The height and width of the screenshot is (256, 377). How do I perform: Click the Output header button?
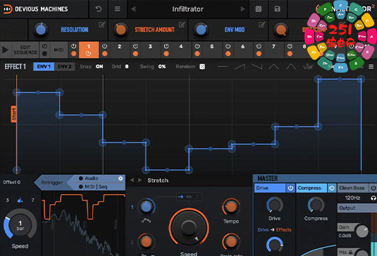click(357, 208)
